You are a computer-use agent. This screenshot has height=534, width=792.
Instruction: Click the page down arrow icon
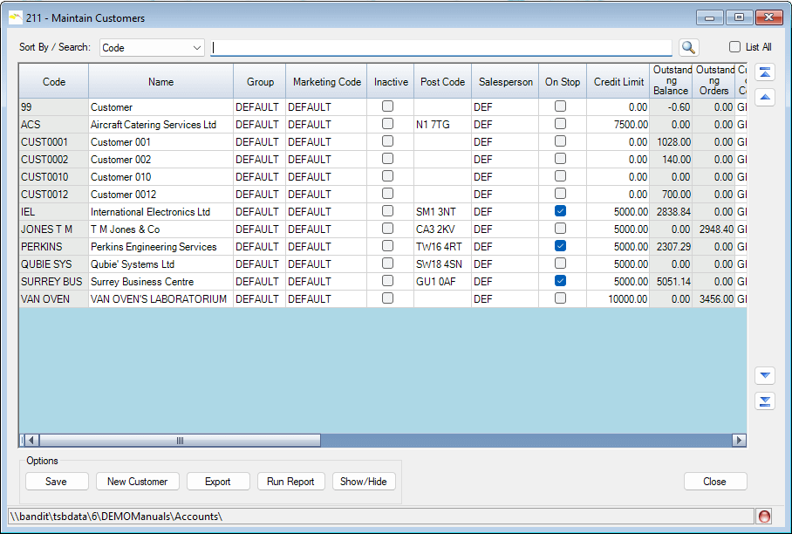765,375
